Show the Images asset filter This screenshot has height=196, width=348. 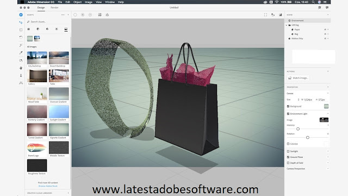coord(66,29)
